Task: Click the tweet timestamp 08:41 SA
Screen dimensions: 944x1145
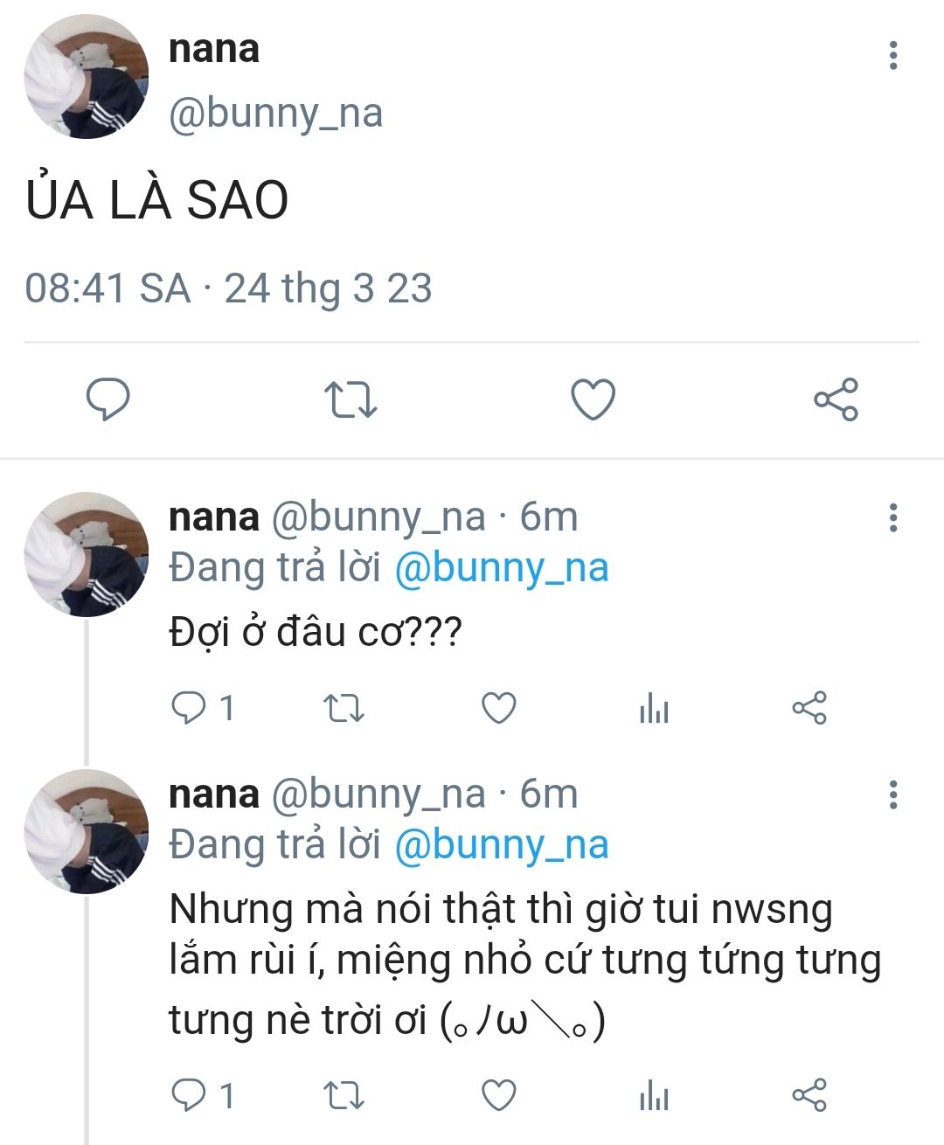Action: [107, 288]
